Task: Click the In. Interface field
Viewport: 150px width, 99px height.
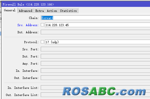Action: coord(96,71)
